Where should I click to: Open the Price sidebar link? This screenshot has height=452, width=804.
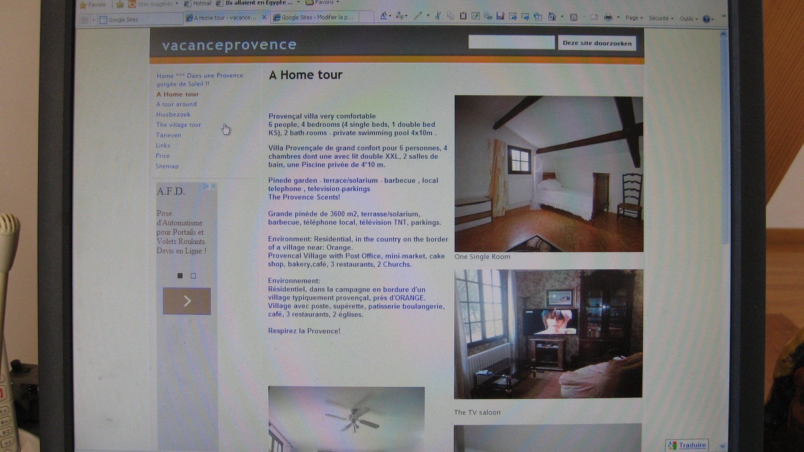(x=163, y=156)
